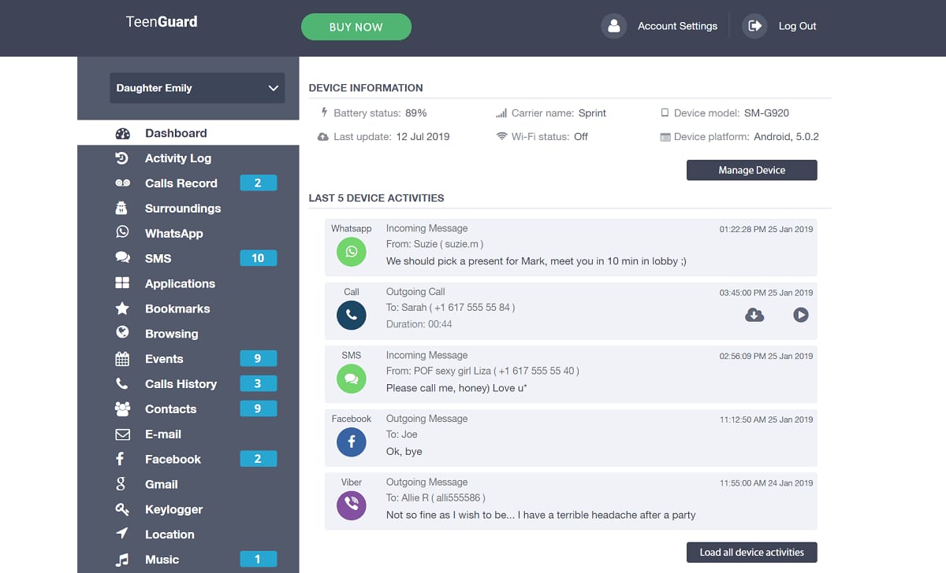Select the Contacts badge showing 9
Image resolution: width=946 pixels, height=573 pixels.
259,408
